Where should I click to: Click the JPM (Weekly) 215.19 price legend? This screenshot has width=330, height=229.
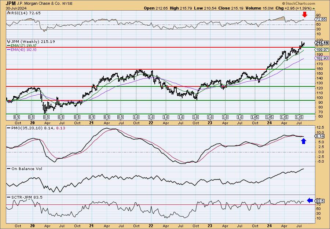pyautogui.click(x=33, y=41)
